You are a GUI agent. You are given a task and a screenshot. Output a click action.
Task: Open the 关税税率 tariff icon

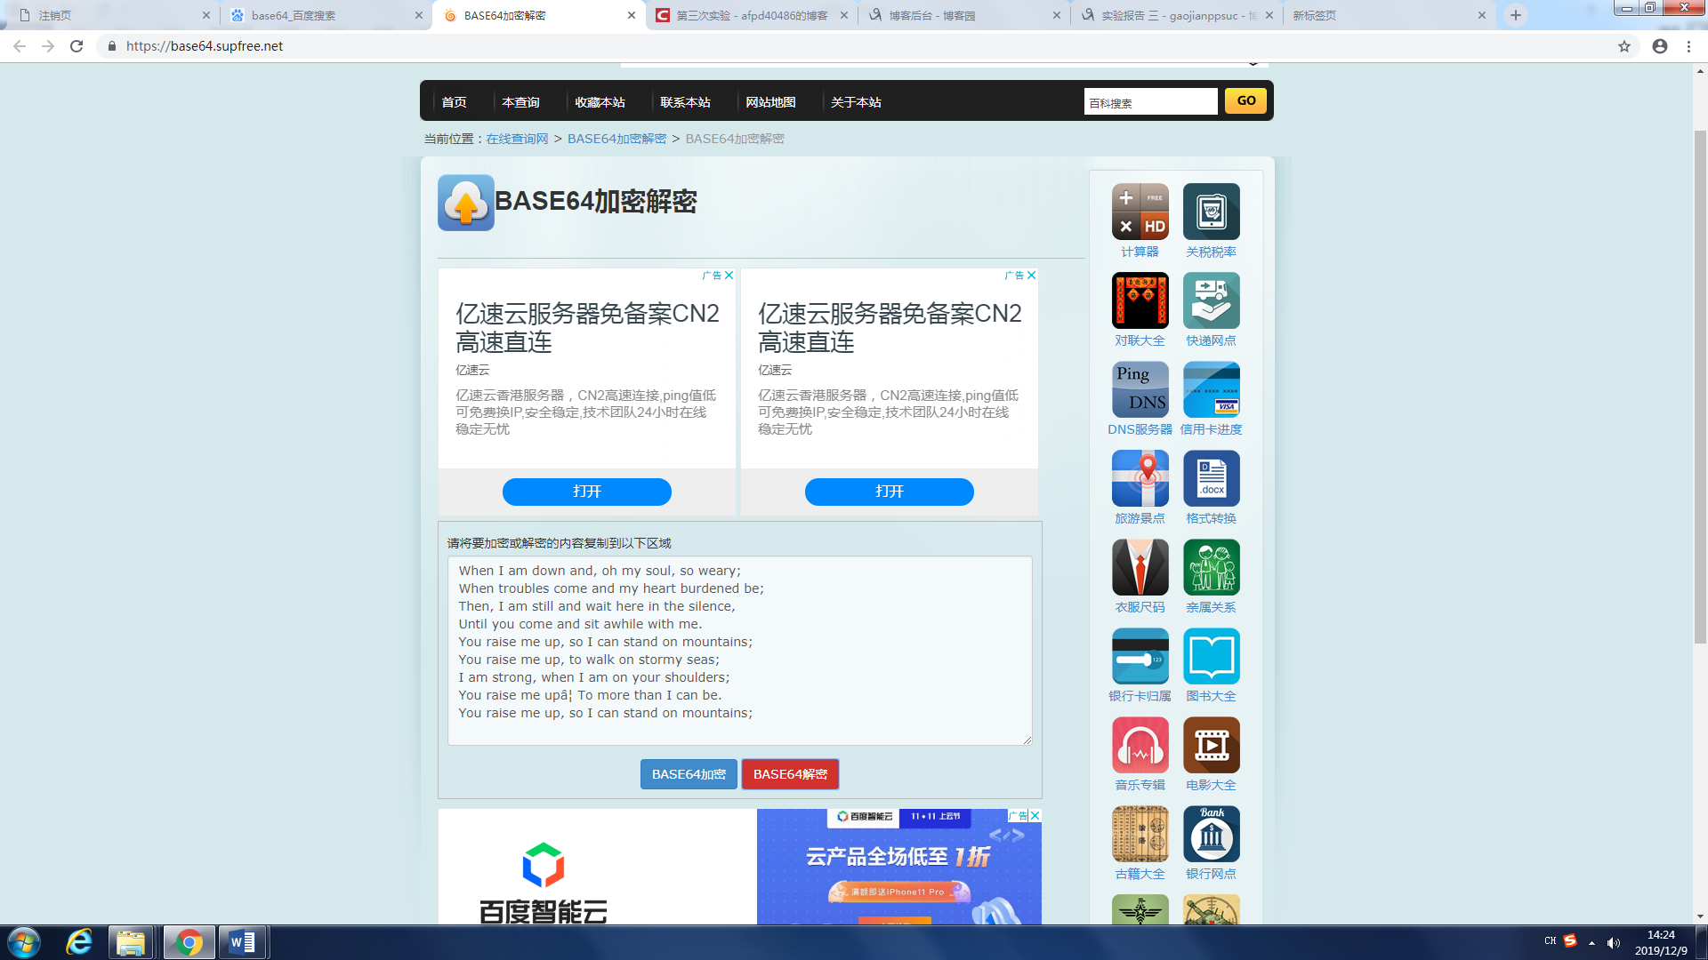(x=1211, y=212)
